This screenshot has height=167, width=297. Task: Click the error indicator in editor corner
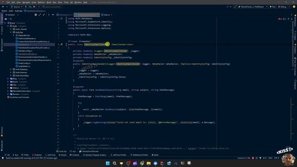coord(280,19)
